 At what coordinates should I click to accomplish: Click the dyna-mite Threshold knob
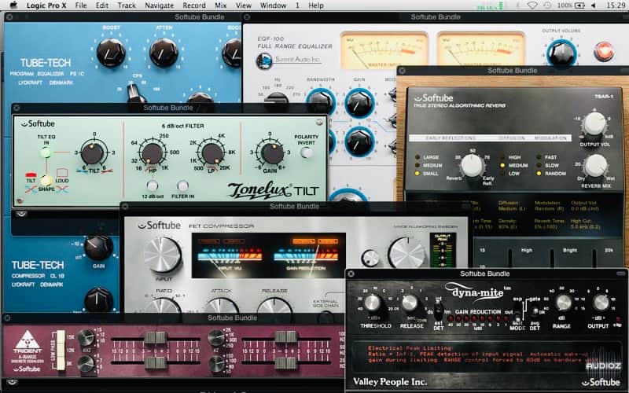coord(373,303)
